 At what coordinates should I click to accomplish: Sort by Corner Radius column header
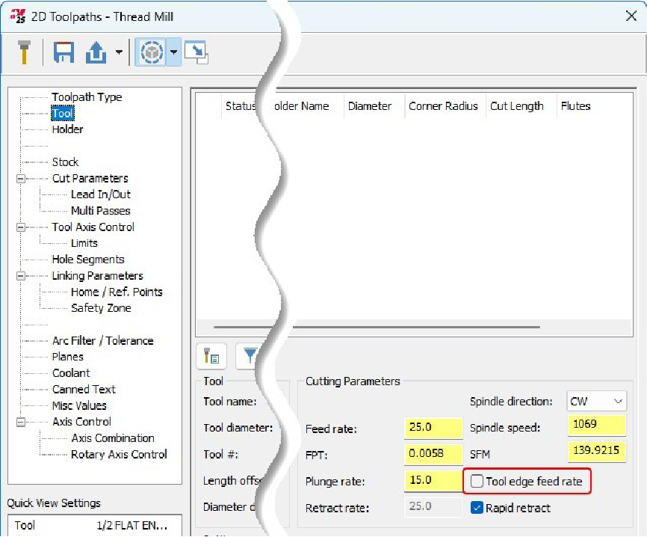click(x=443, y=106)
